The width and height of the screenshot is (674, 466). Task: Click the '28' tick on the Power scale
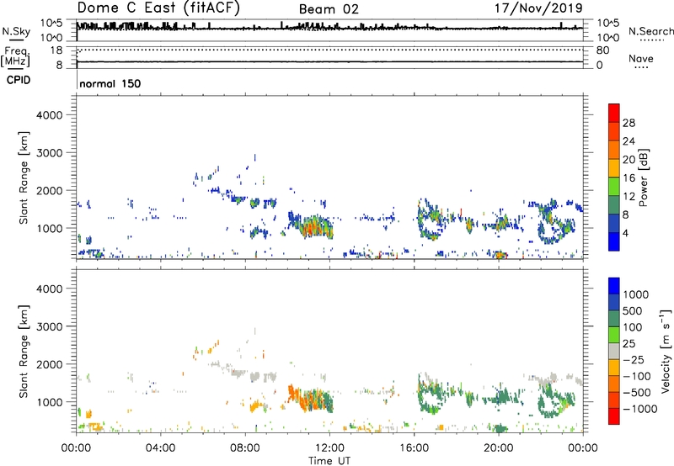coord(629,123)
